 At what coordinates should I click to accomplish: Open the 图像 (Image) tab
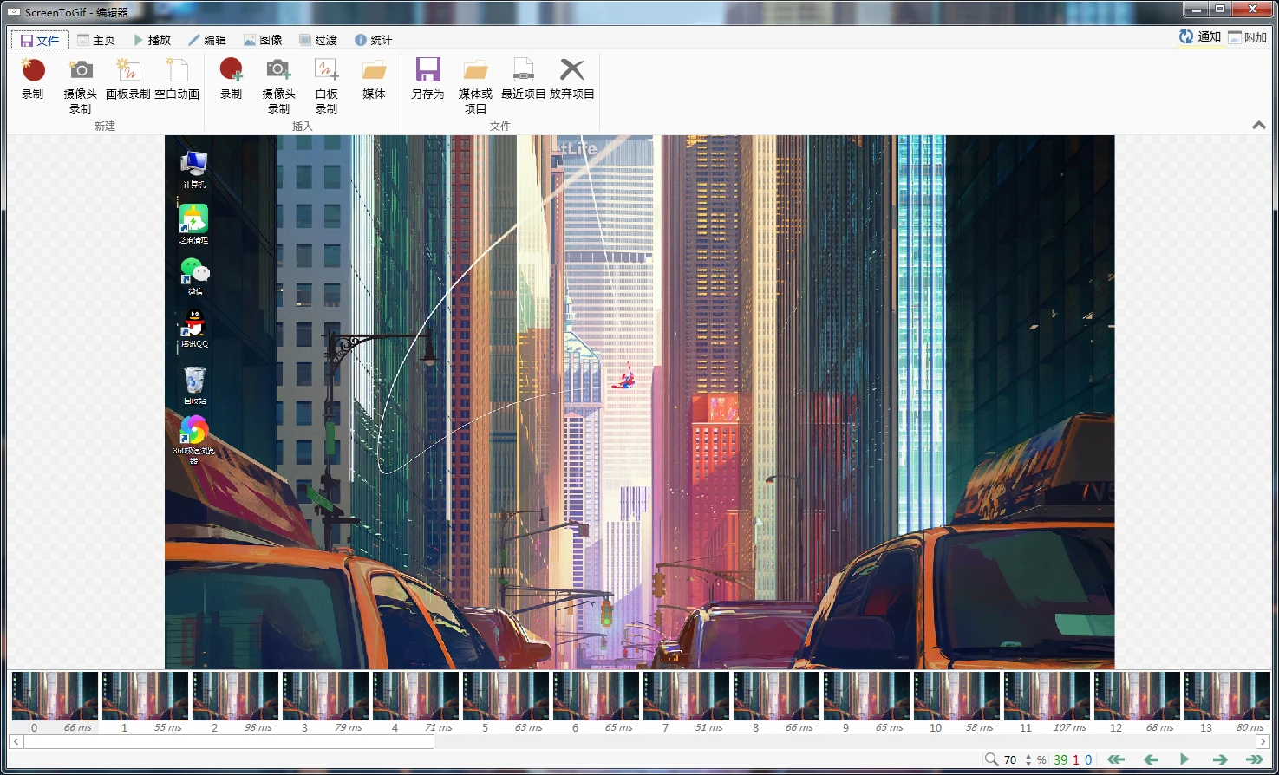point(263,40)
